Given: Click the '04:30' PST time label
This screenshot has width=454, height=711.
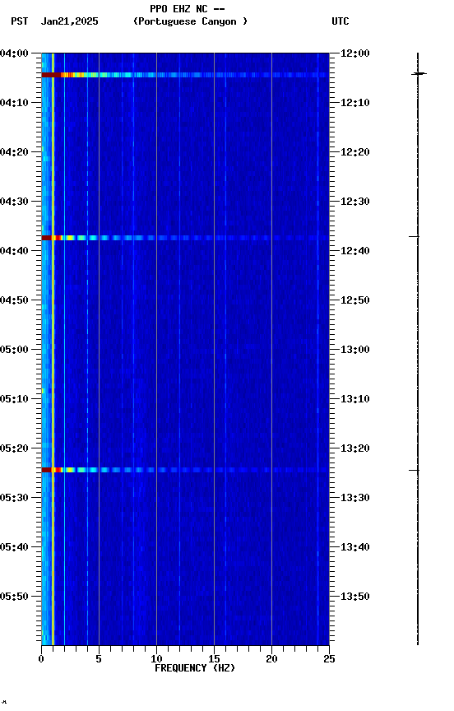Looking at the screenshot, I should click(x=14, y=202).
